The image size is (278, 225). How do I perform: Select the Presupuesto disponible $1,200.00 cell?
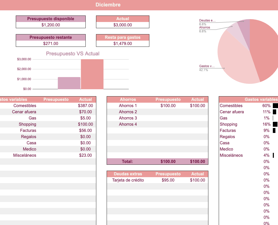click(51, 25)
